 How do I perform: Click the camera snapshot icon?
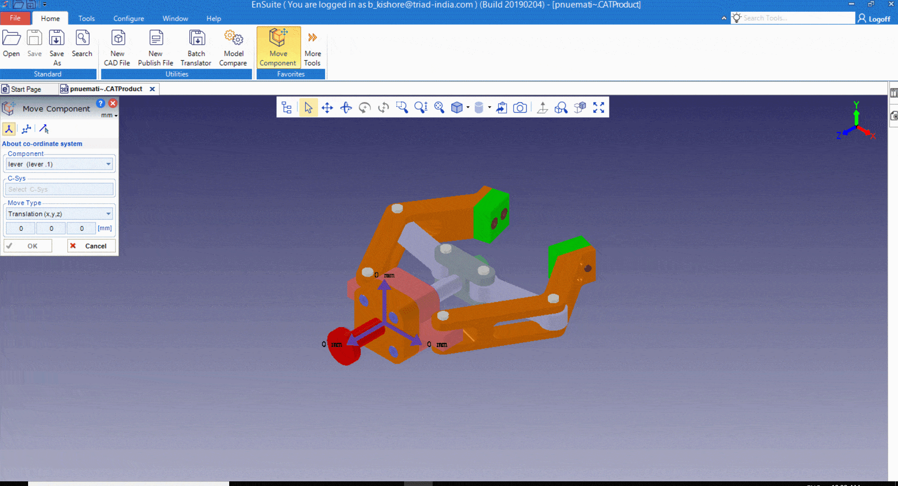[520, 108]
